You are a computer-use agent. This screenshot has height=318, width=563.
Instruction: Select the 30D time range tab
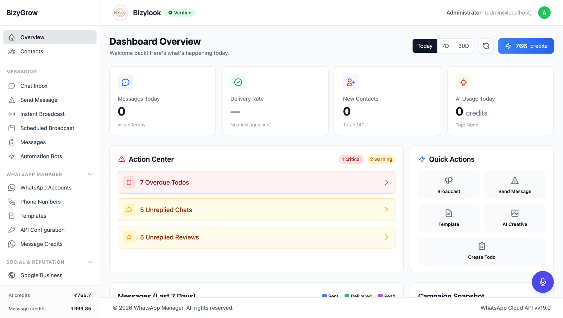coord(463,46)
